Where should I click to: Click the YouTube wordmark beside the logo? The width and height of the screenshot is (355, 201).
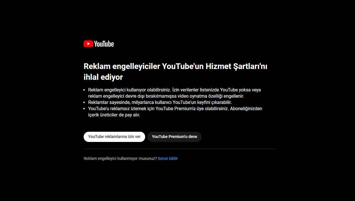[x=104, y=44]
